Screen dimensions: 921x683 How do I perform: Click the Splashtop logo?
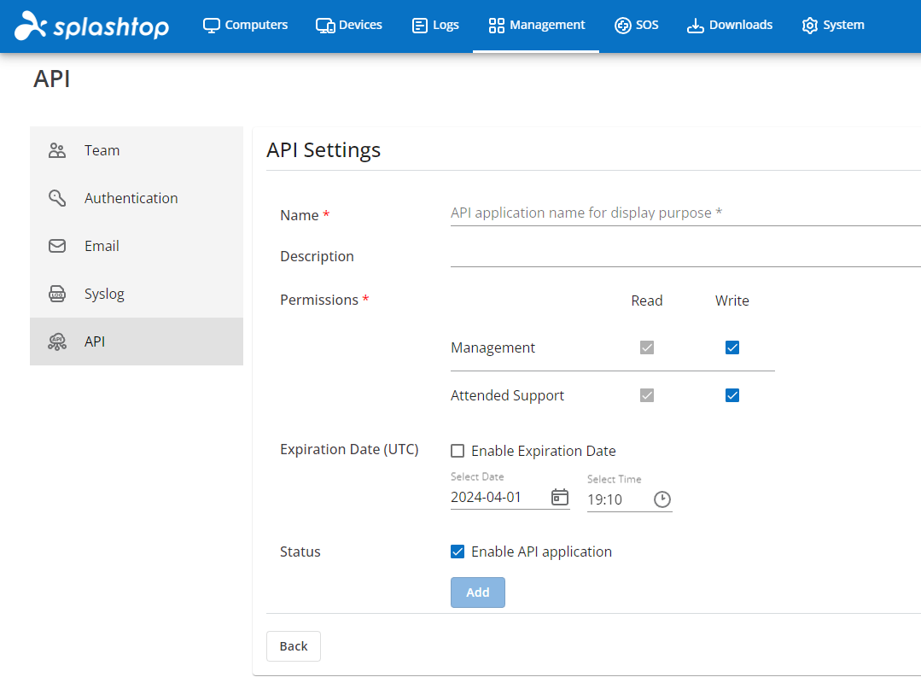click(90, 26)
